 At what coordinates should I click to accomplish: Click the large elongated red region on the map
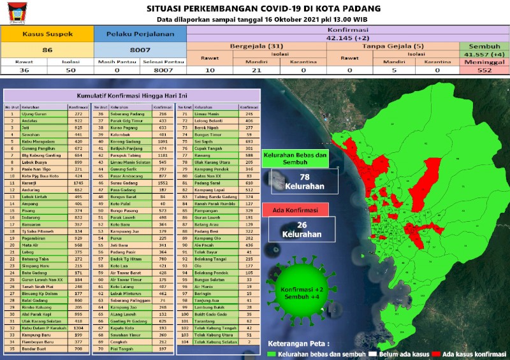425,185
